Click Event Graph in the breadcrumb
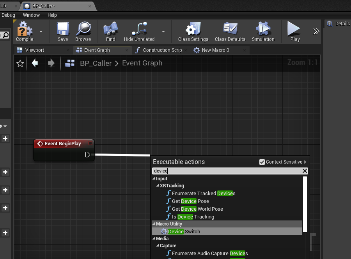 (142, 63)
